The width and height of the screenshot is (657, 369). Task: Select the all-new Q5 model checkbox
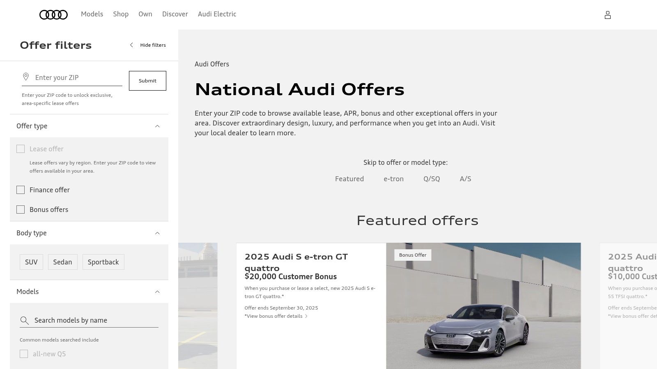pos(24,354)
